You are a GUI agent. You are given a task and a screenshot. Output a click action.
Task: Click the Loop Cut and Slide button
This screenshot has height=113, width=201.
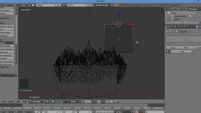(x=7, y=62)
